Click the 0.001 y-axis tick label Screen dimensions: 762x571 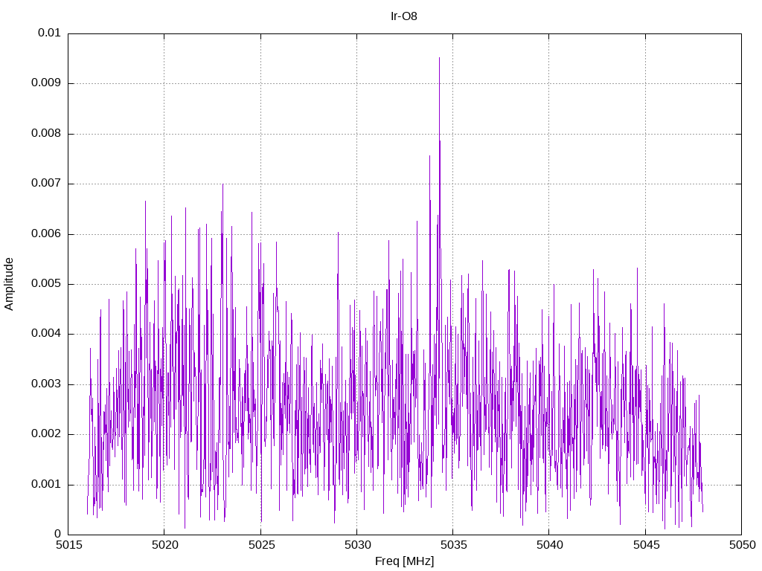point(46,485)
